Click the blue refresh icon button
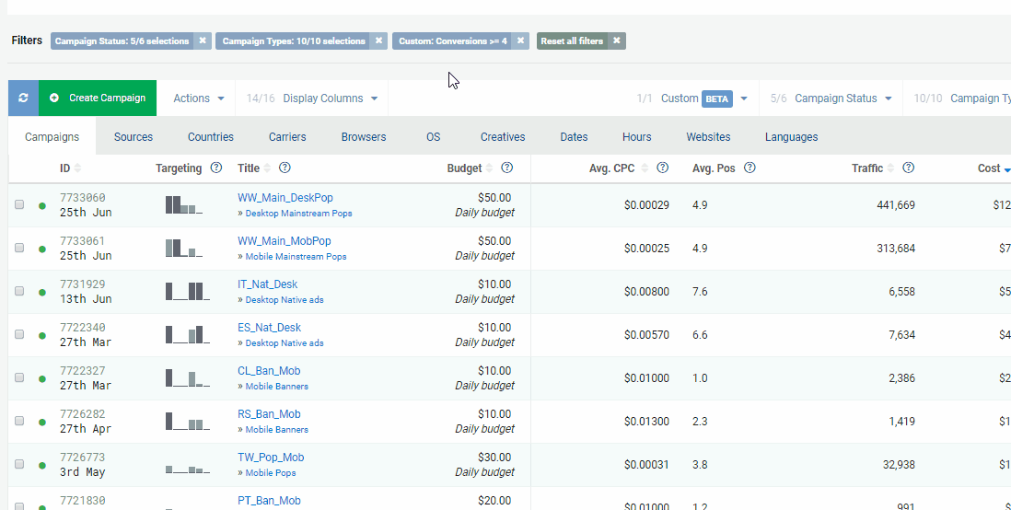 tap(23, 98)
